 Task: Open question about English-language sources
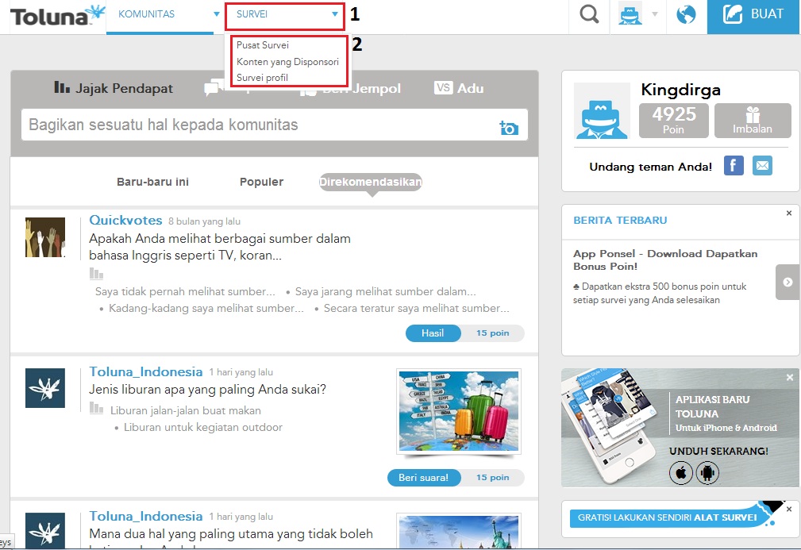(220, 247)
